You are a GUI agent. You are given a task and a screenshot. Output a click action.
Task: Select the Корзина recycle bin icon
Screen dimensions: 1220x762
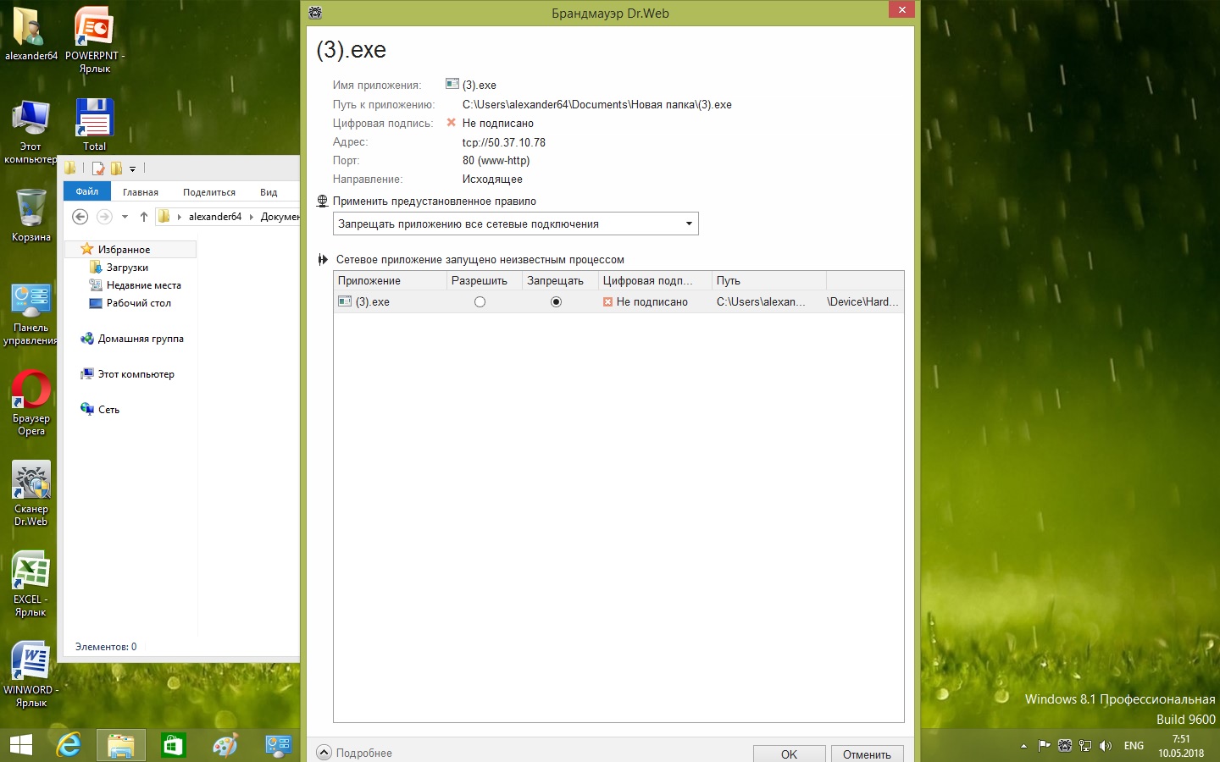pyautogui.click(x=31, y=215)
